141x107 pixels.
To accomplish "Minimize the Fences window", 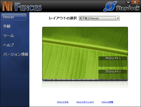I will (x=128, y=2).
